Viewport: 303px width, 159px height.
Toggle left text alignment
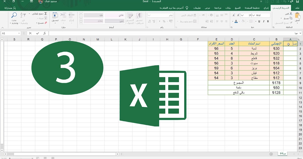pos(217,21)
